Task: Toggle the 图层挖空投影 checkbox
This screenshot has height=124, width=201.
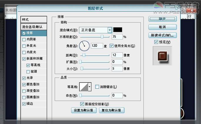Action: tap(82, 104)
